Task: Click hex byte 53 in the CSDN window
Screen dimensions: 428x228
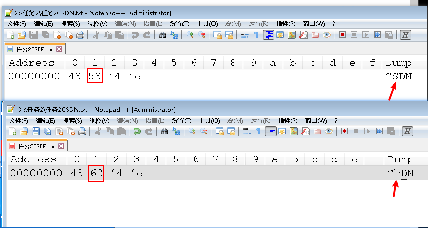Action: 95,76
